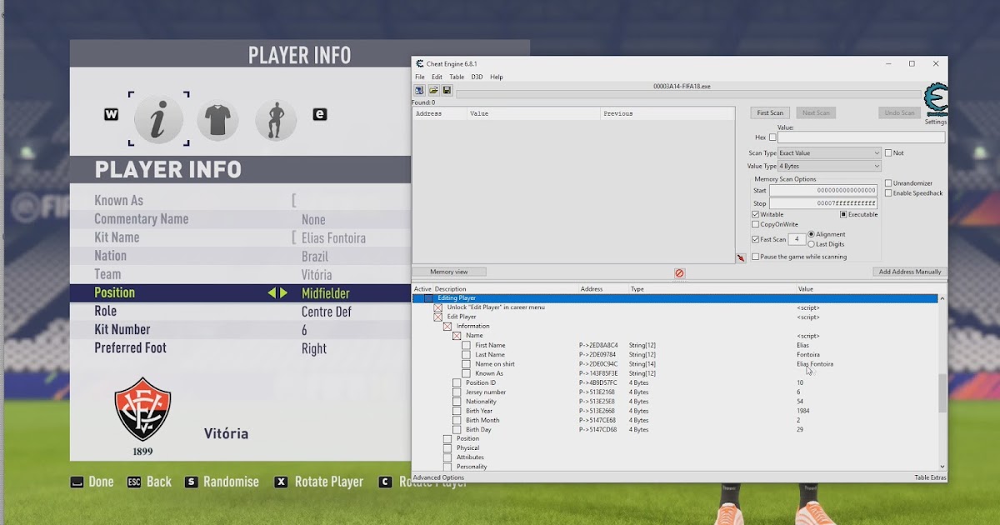
Task: Click the right arrow next to Position
Action: click(283, 293)
